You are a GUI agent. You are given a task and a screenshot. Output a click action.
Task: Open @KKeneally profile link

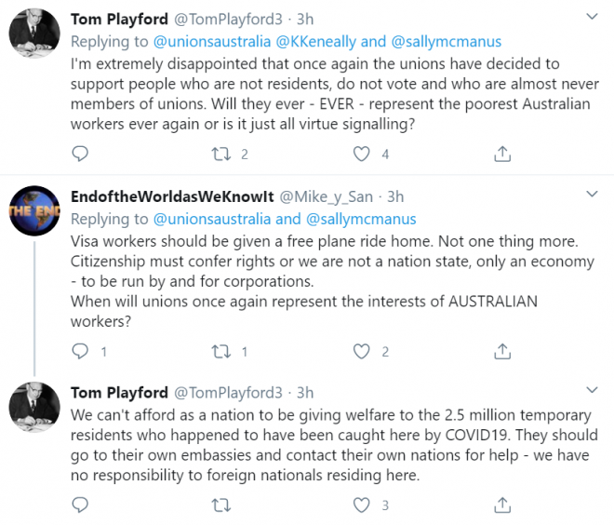coord(316,41)
